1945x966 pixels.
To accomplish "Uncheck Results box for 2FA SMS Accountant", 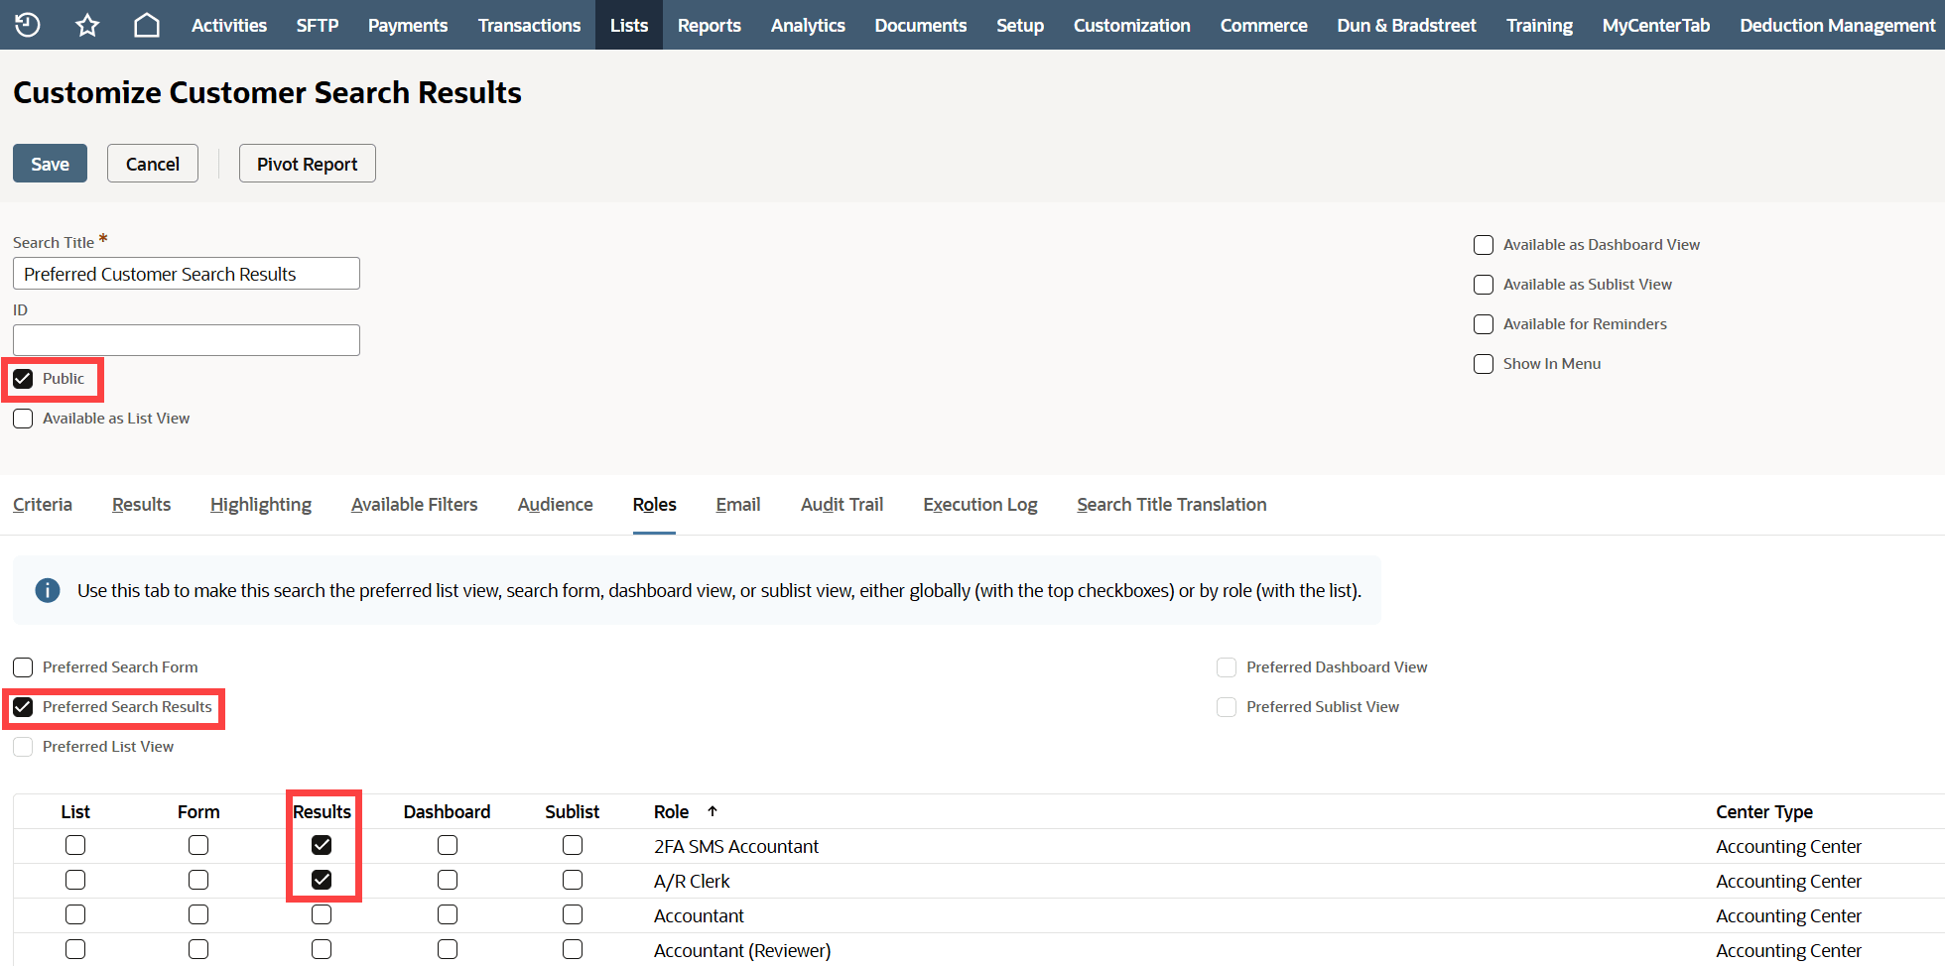I will coord(322,845).
